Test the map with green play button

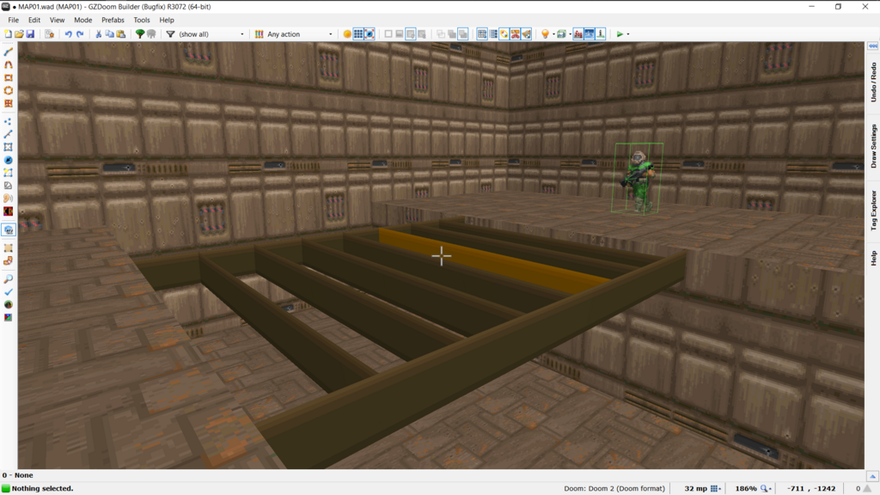tap(620, 34)
